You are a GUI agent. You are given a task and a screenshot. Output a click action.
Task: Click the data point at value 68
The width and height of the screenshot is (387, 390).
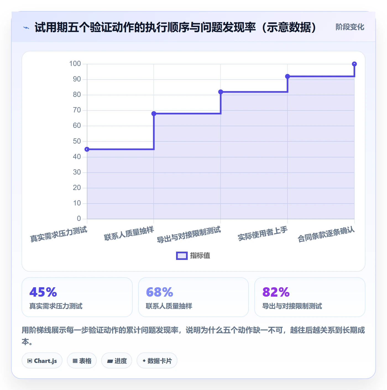click(x=154, y=114)
